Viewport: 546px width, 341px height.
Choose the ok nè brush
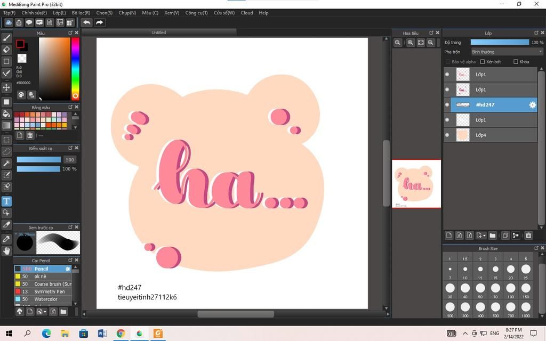coord(43,277)
